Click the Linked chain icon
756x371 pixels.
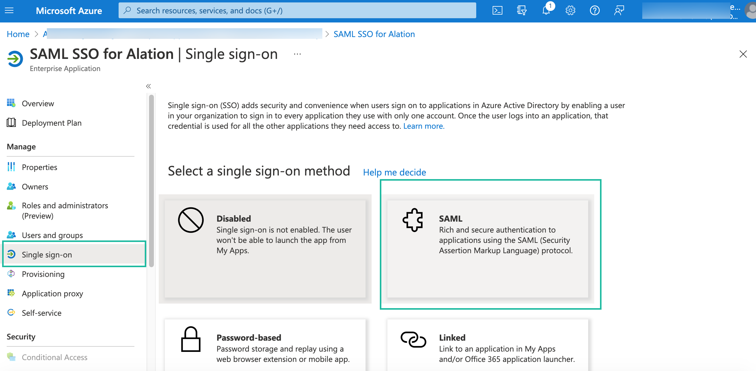pos(413,339)
